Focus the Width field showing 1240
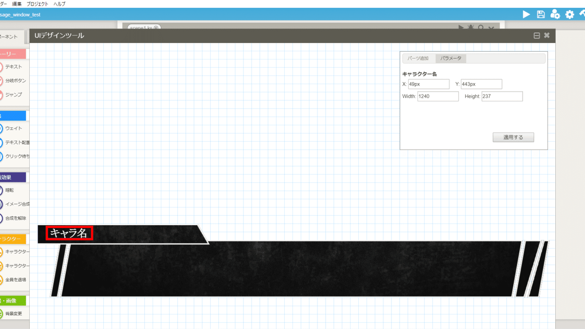Screen dimensions: 585x329 coord(438,97)
